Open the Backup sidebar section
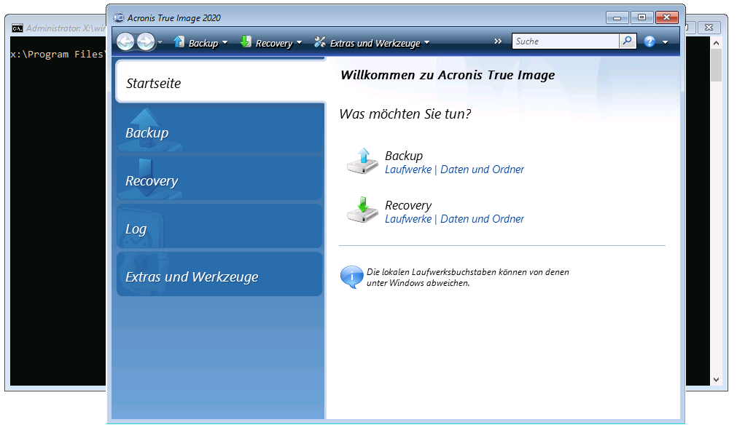The image size is (737, 430). tap(219, 131)
